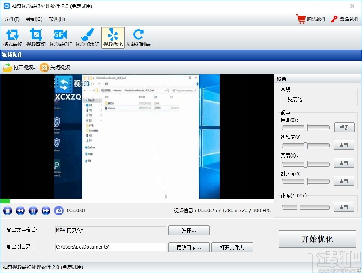Pause the video
The width and height of the screenshot is (362, 273).
(33, 211)
